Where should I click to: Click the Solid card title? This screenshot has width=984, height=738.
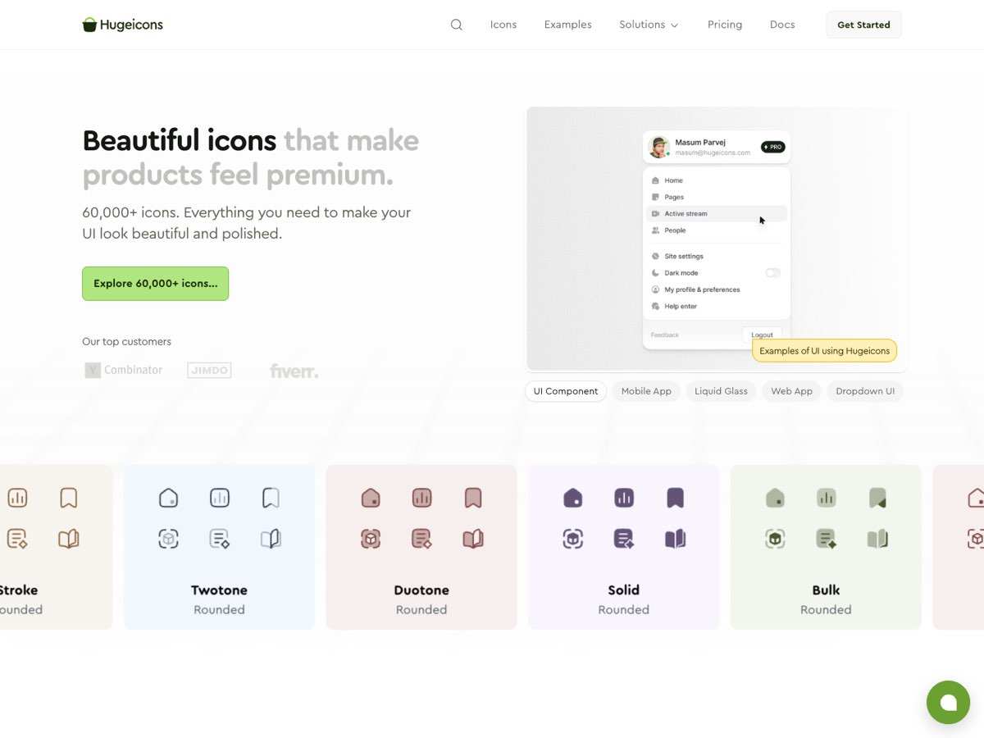pyautogui.click(x=624, y=590)
